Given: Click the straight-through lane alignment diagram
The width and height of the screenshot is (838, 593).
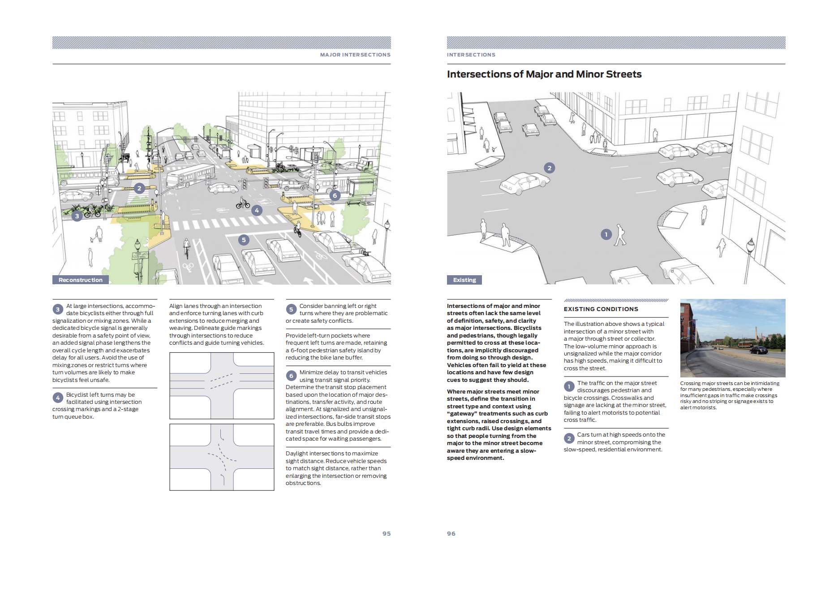Looking at the screenshot, I should pyautogui.click(x=222, y=385).
